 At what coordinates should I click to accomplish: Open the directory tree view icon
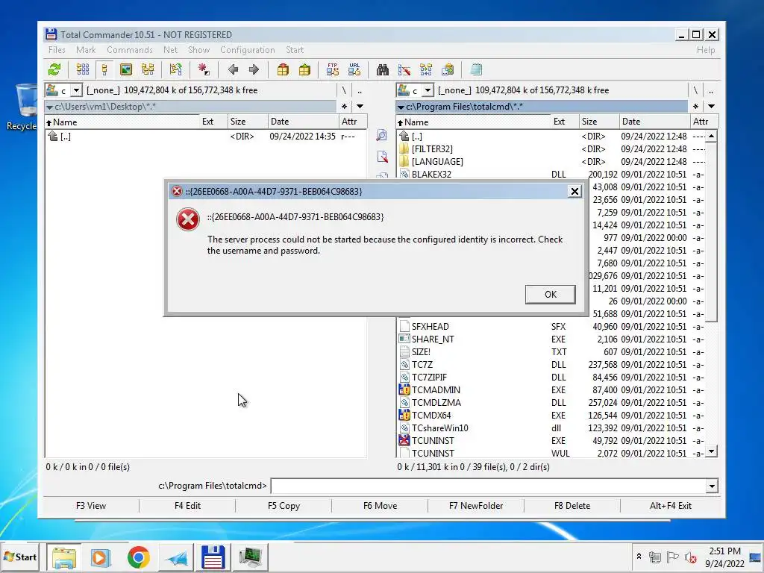148,69
